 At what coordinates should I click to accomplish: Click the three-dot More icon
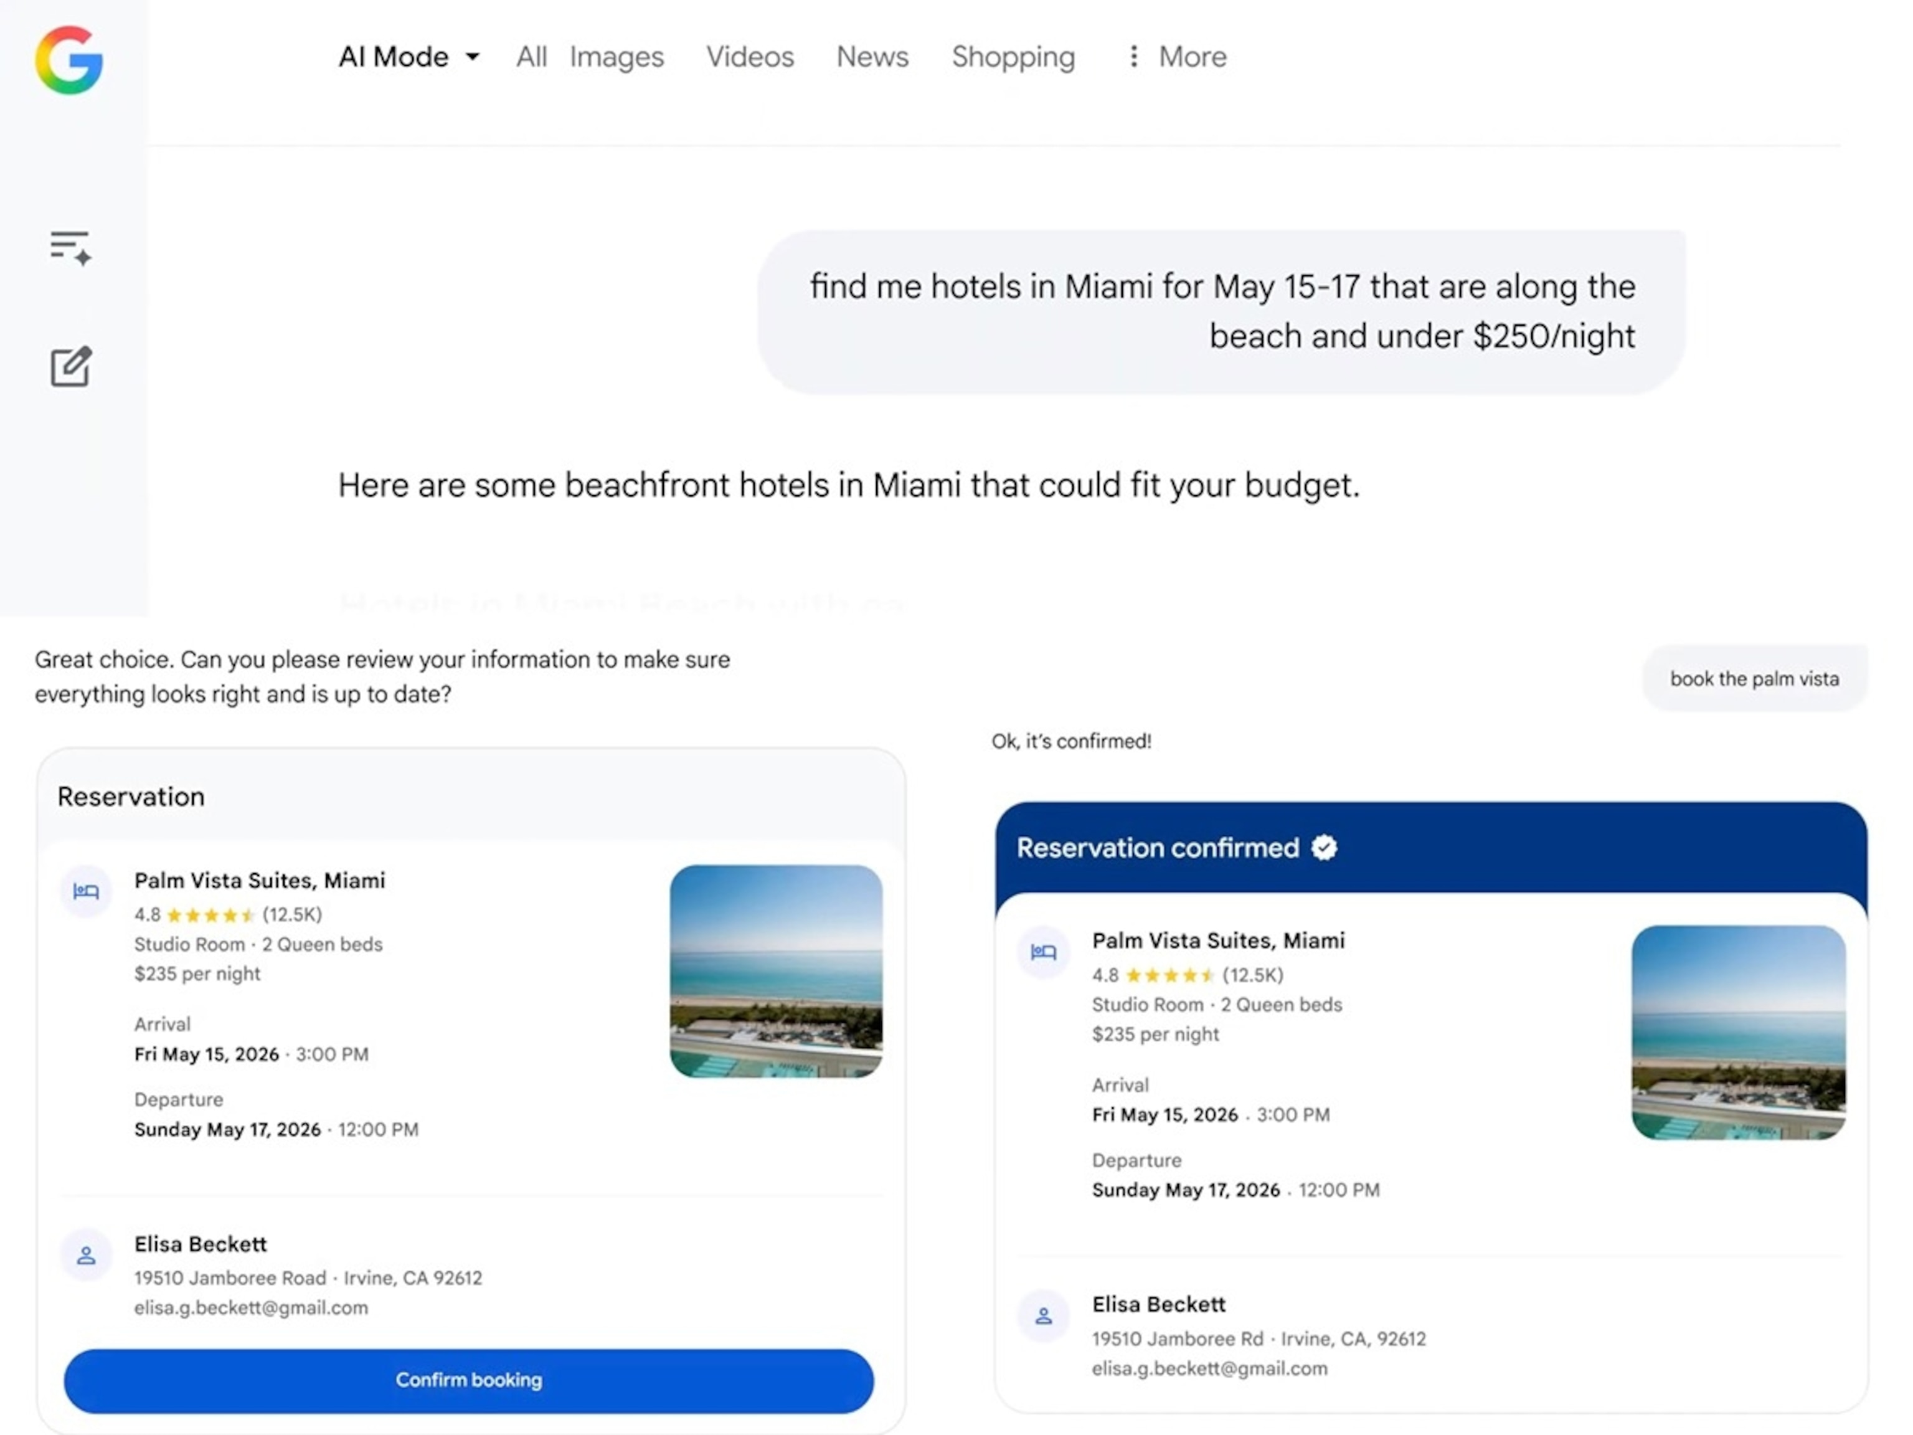pyautogui.click(x=1133, y=56)
